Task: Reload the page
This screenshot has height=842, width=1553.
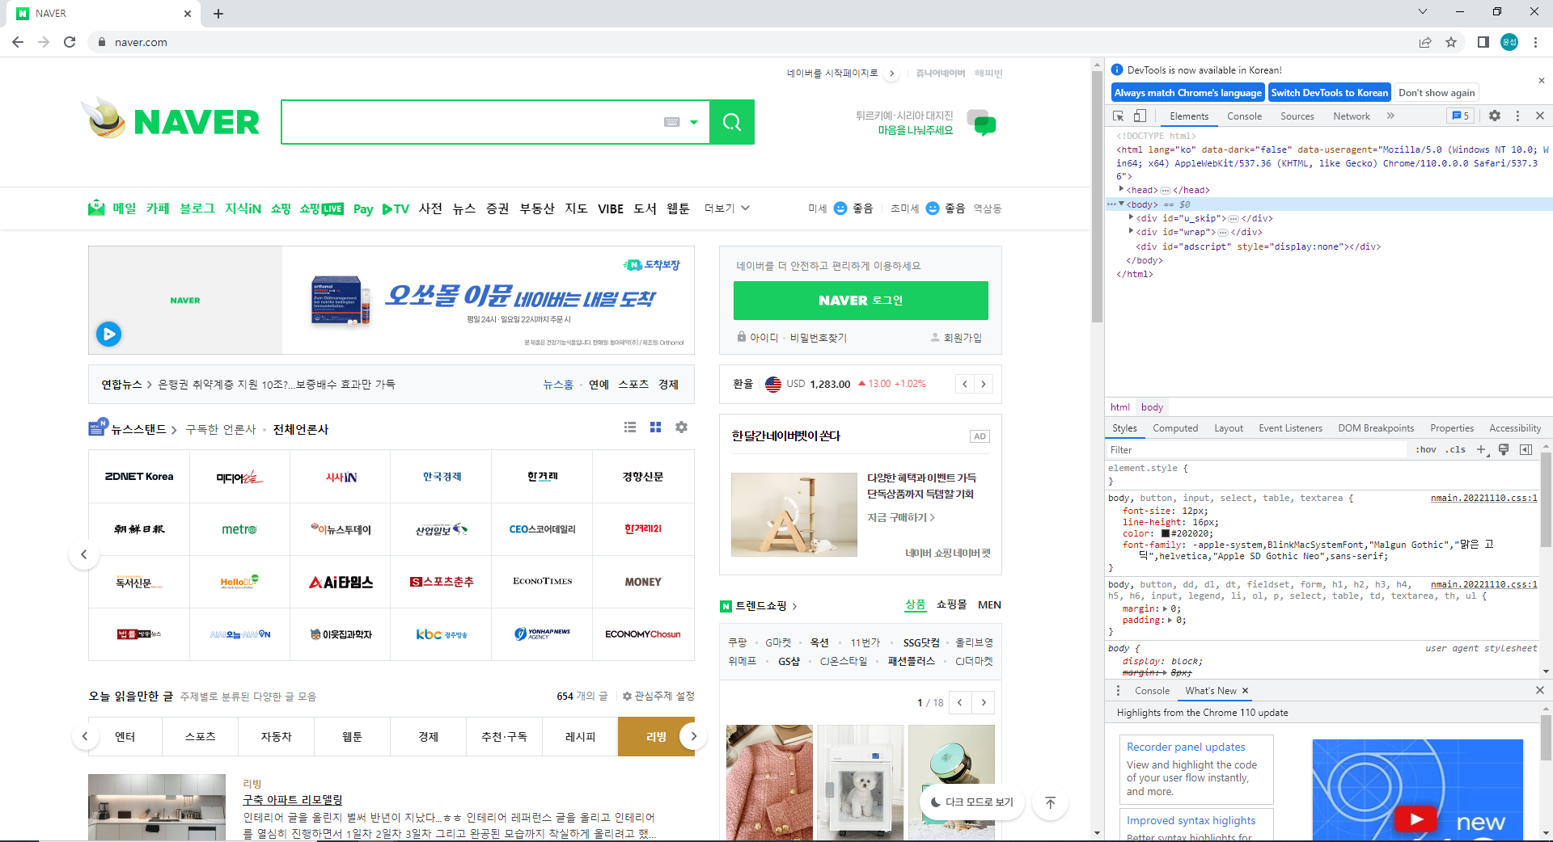Action: [70, 42]
